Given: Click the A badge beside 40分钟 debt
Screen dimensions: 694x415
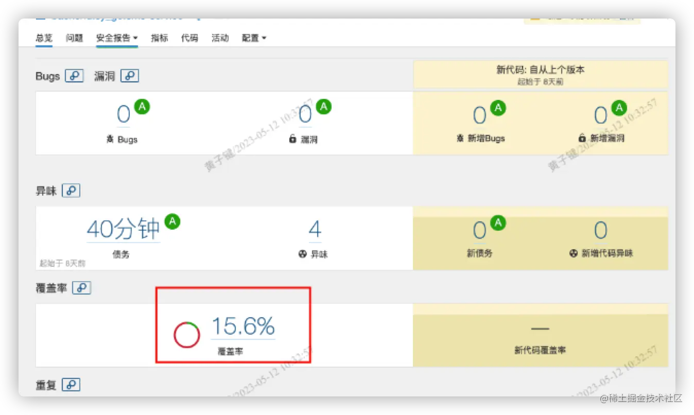Looking at the screenshot, I should pos(172,221).
